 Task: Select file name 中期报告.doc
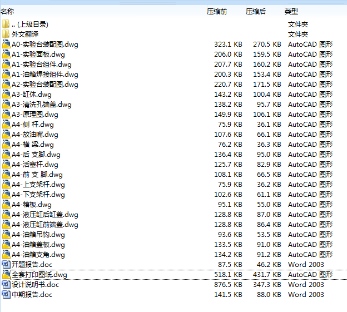click(32, 295)
